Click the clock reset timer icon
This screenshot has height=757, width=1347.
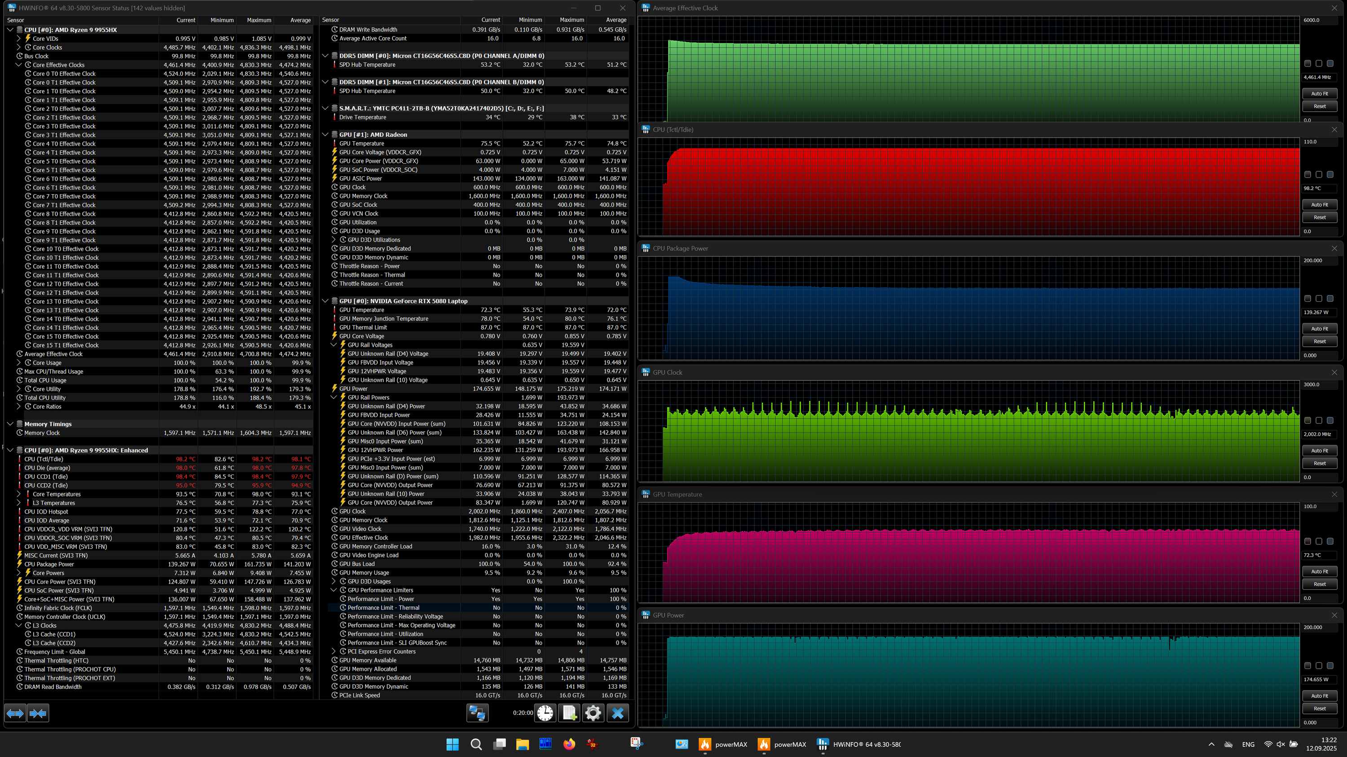545,713
